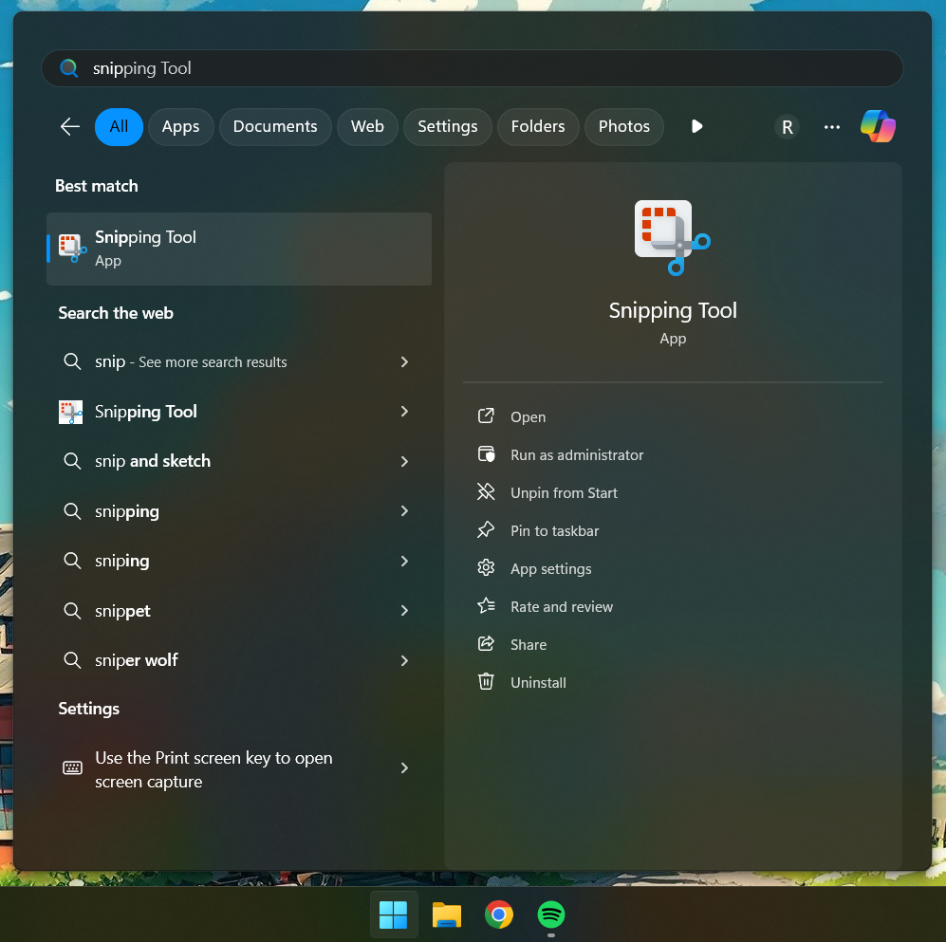Click Open to launch Snipping Tool
This screenshot has width=946, height=942.
tap(528, 416)
